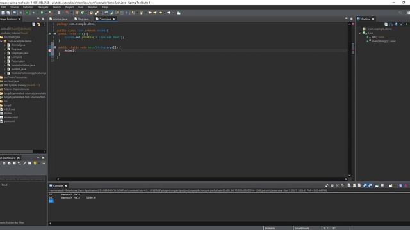Viewport: 410px width, 230px height.
Task: Open Package Explorer view menu dots
Action: pos(44,24)
